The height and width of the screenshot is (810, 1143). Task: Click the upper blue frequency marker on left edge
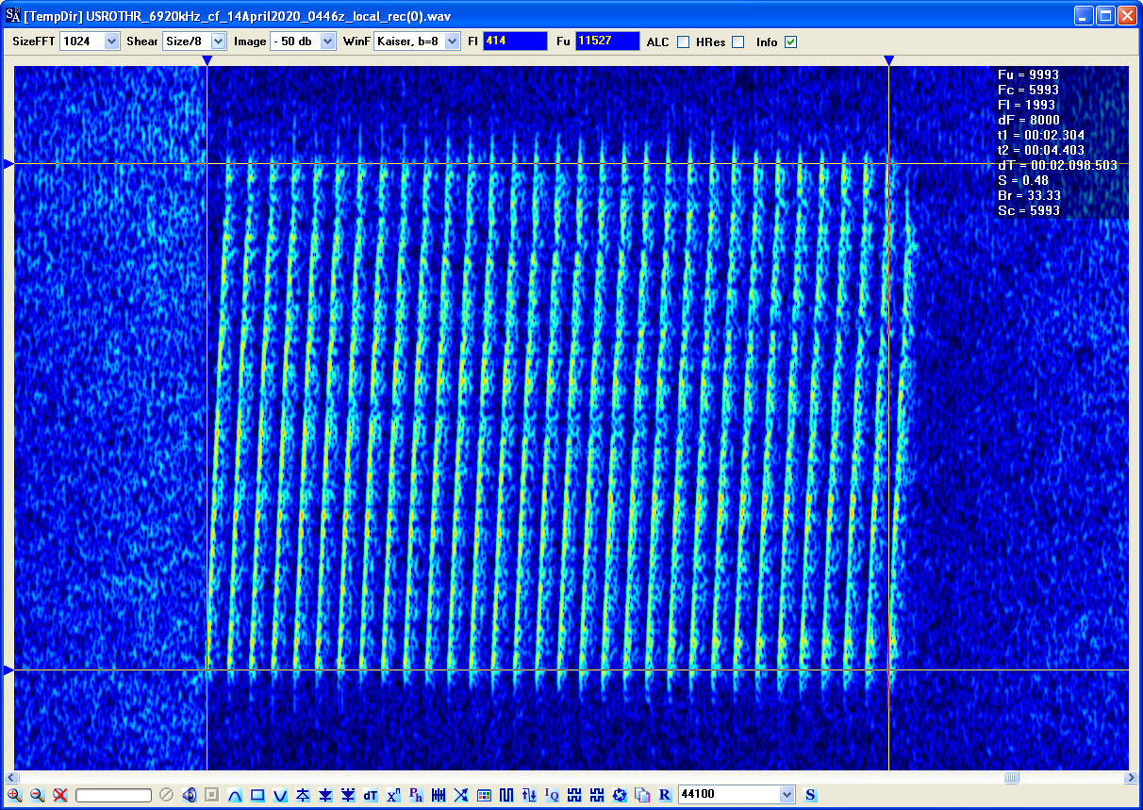point(8,164)
